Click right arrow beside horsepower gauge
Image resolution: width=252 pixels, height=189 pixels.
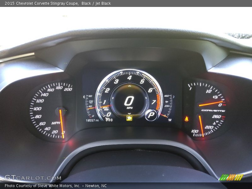174,97
